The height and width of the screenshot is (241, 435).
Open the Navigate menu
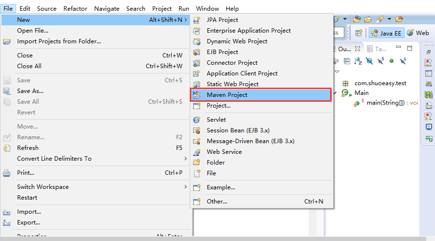[x=106, y=9]
